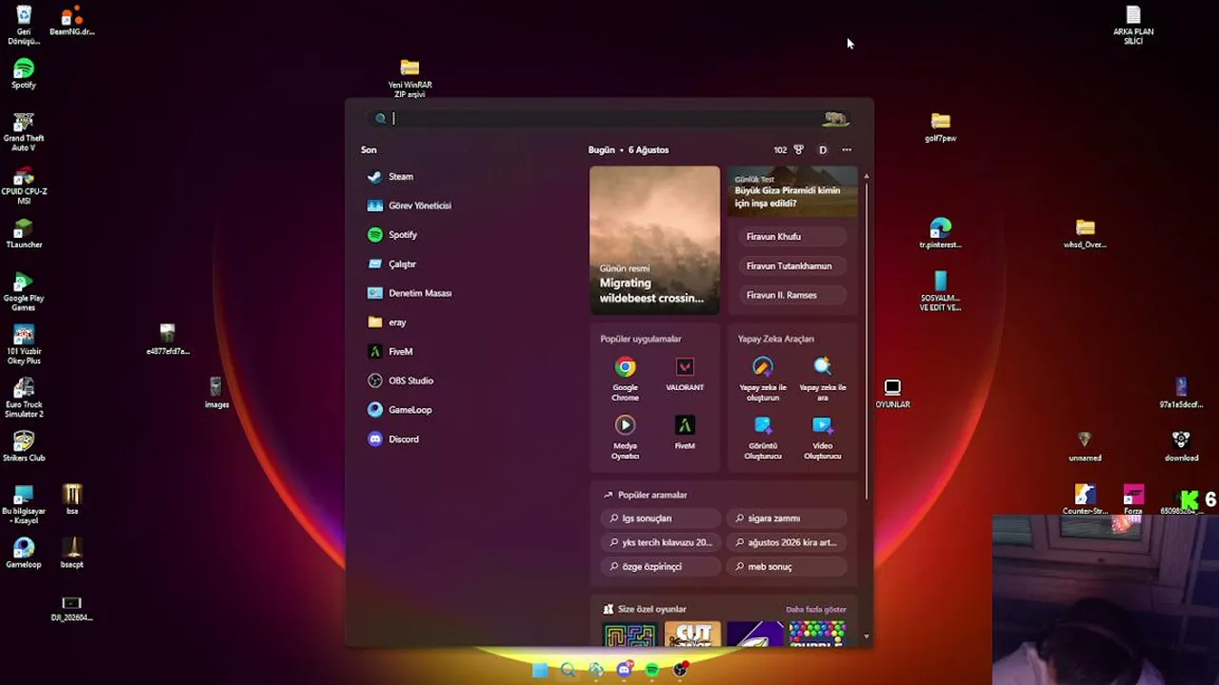Viewport: 1219px width, 685px height.
Task: Select the TLauncher desktop icon
Action: [24, 234]
